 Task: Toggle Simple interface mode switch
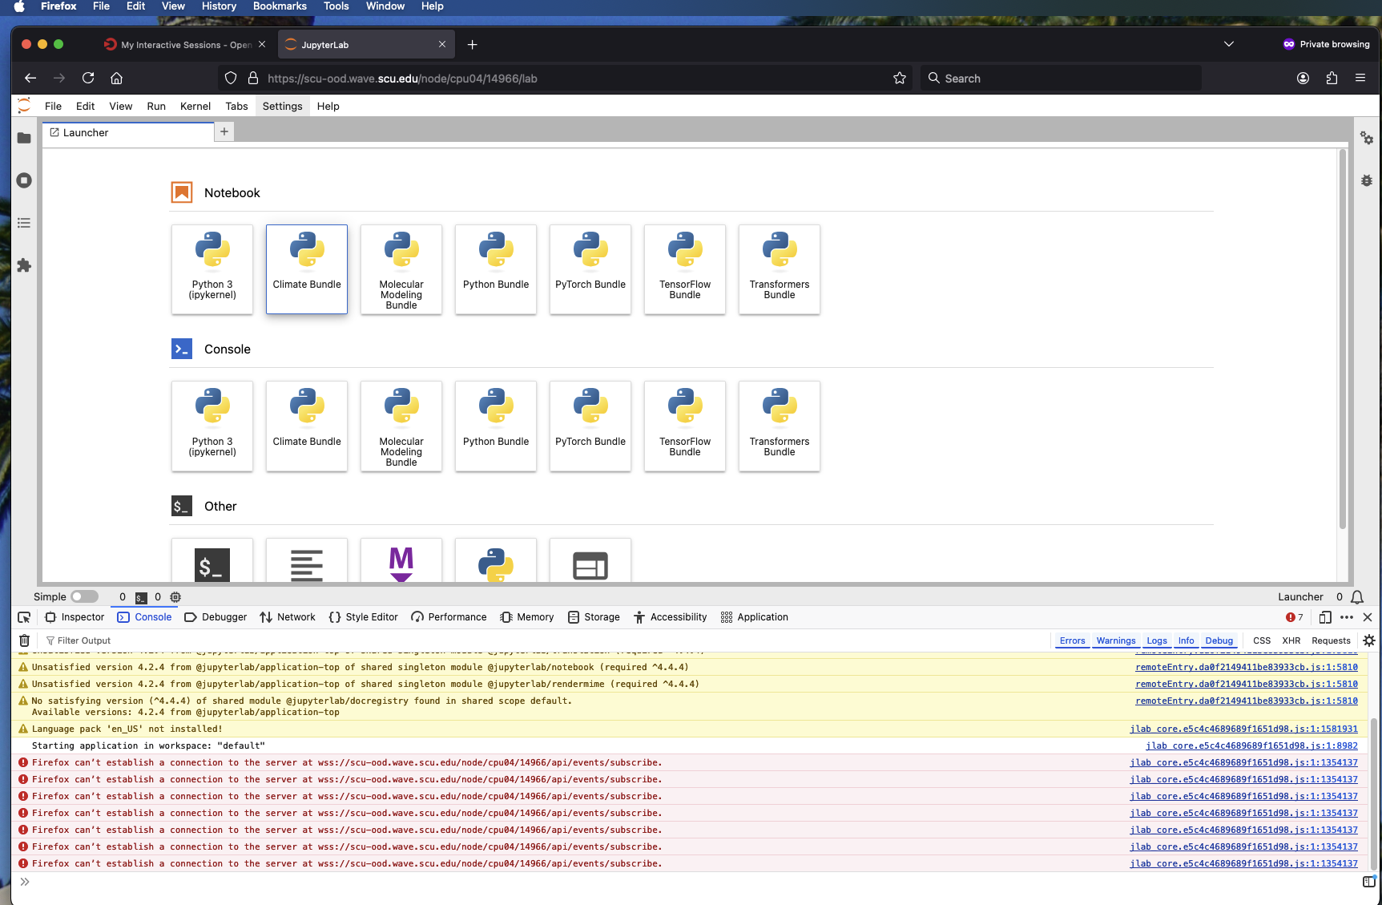click(x=84, y=596)
